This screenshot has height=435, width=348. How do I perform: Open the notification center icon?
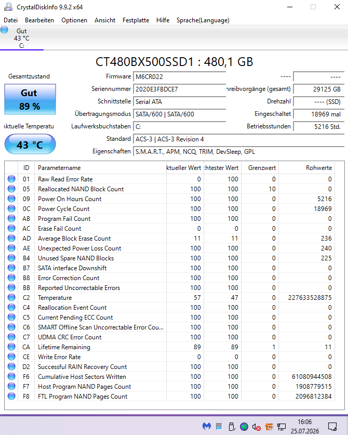(332, 426)
